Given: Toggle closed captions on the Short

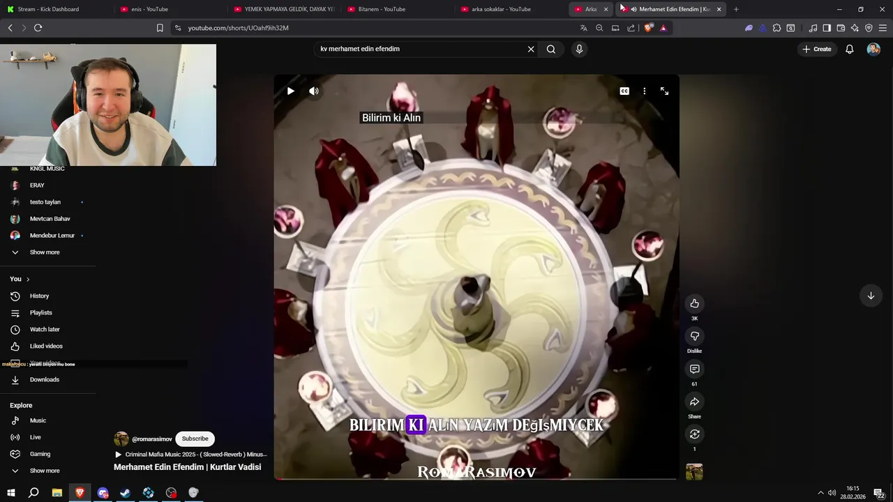Looking at the screenshot, I should point(624,91).
